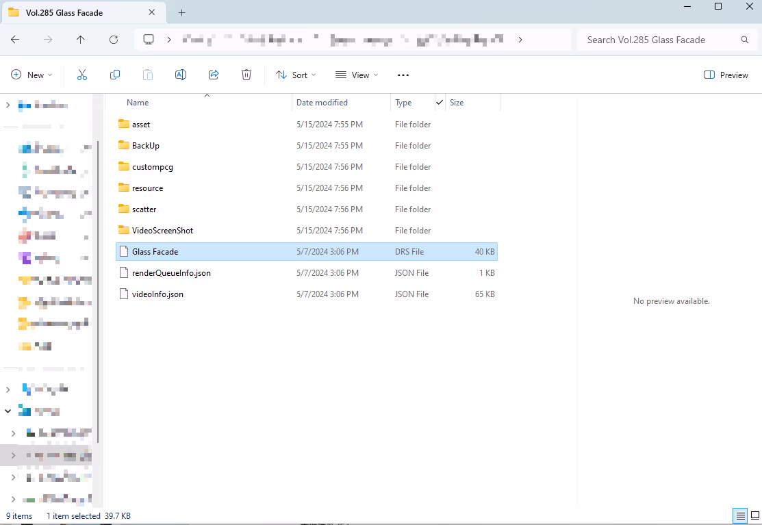This screenshot has width=762, height=525.
Task: Select the scatter folder icon
Action: [124, 209]
